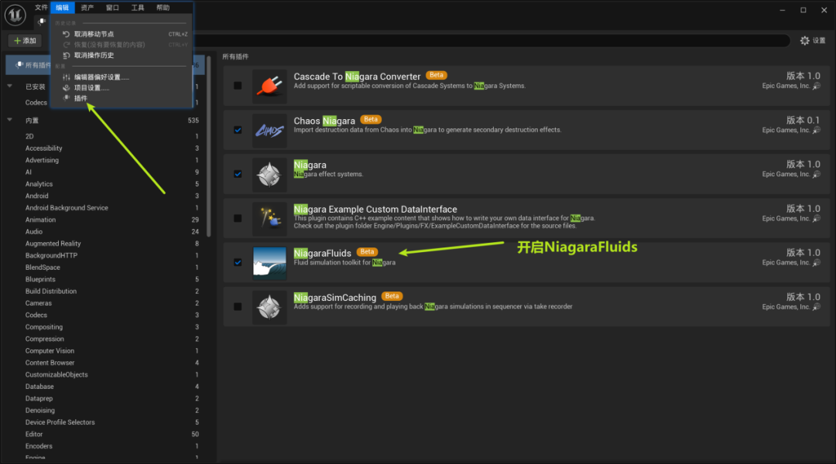Click search icon next to Example DataInterface's Epic Games
836x464 pixels.
pyautogui.click(x=817, y=218)
